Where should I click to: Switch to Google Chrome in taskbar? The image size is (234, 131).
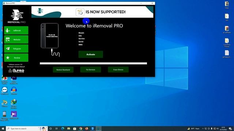tap(80, 128)
